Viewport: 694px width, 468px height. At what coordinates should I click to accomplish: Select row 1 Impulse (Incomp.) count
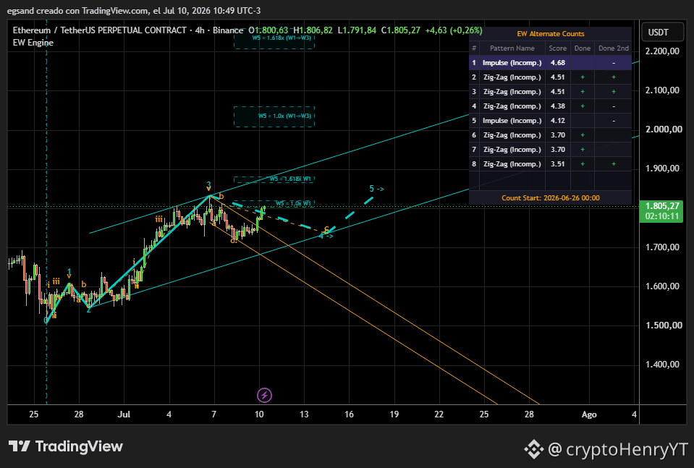click(550, 63)
